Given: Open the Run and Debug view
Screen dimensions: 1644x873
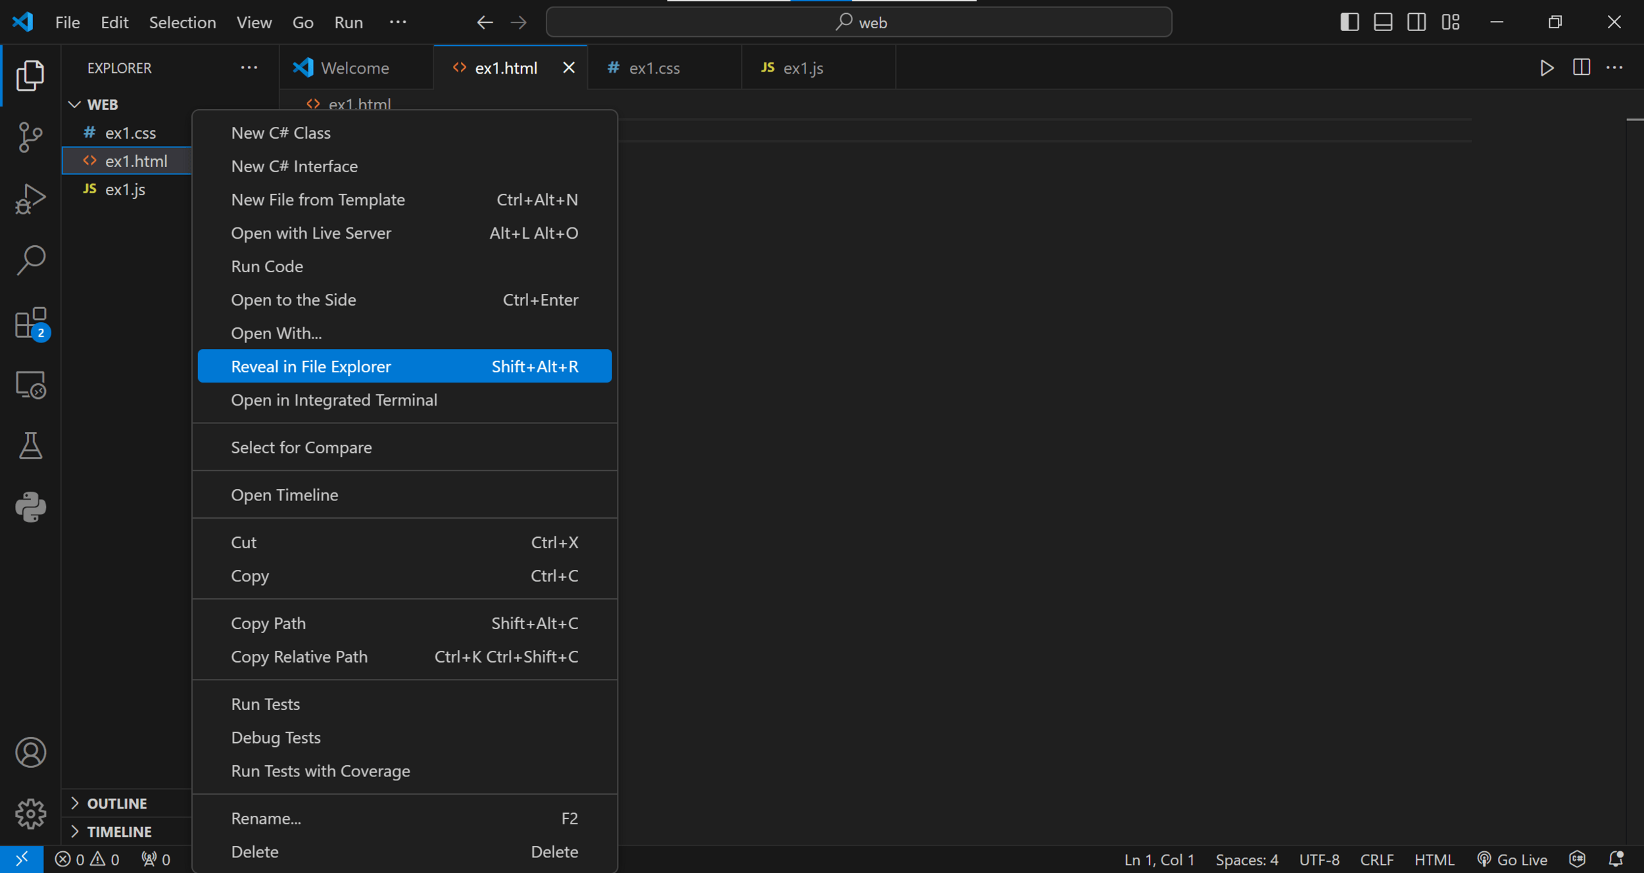Looking at the screenshot, I should point(30,199).
